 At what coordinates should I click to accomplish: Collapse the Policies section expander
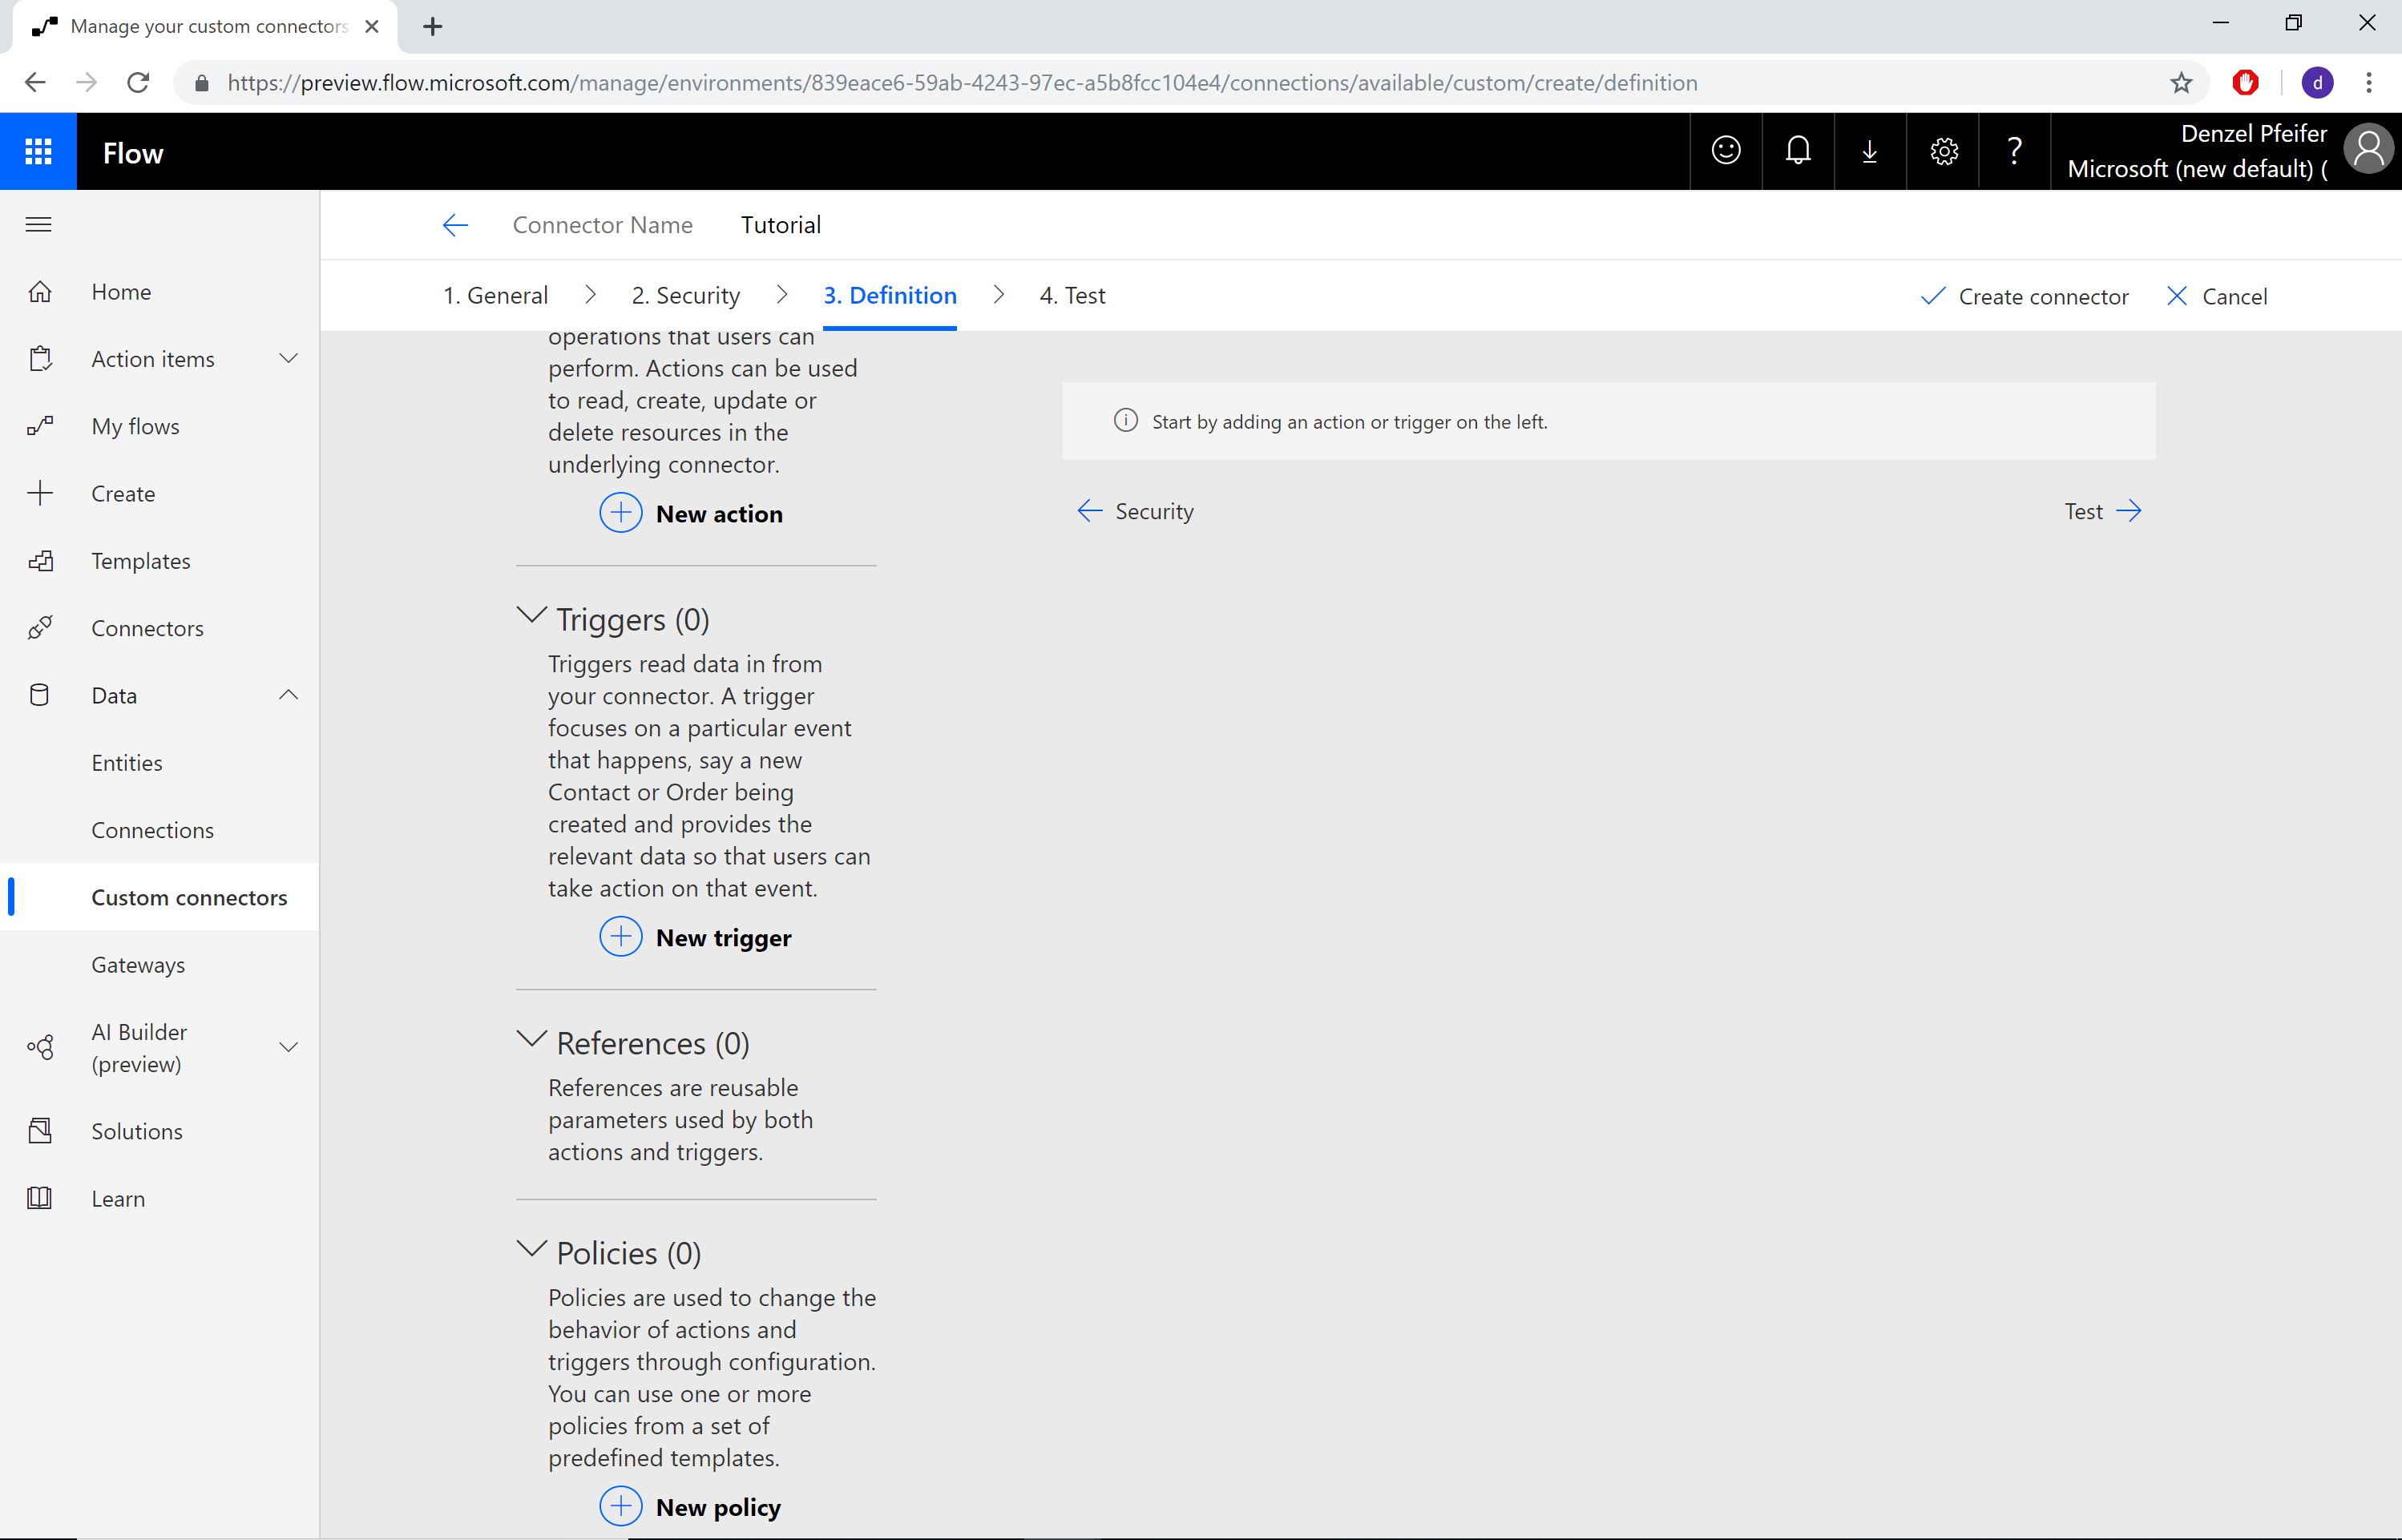click(x=531, y=1252)
